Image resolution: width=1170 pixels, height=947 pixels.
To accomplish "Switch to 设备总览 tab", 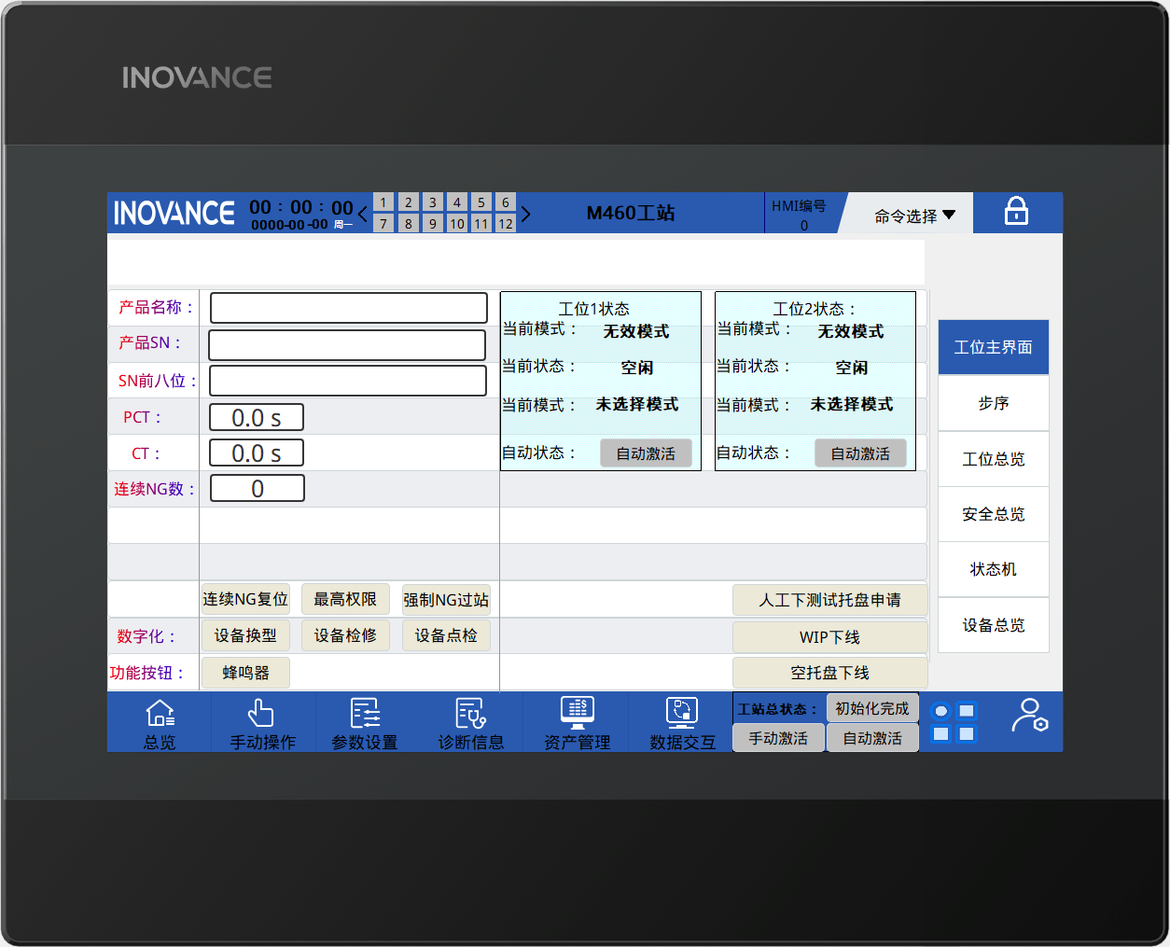I will 994,625.
